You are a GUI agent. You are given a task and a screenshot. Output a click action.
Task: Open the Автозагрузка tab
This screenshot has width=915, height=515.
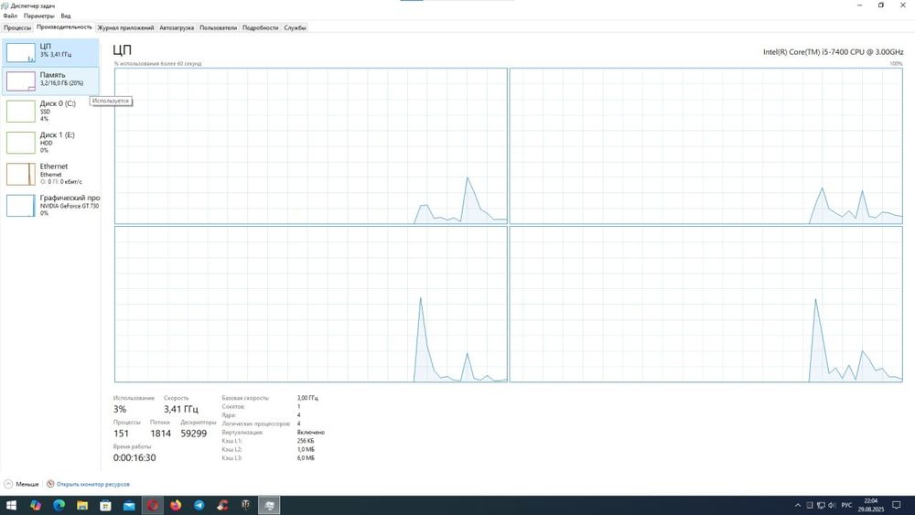(177, 27)
